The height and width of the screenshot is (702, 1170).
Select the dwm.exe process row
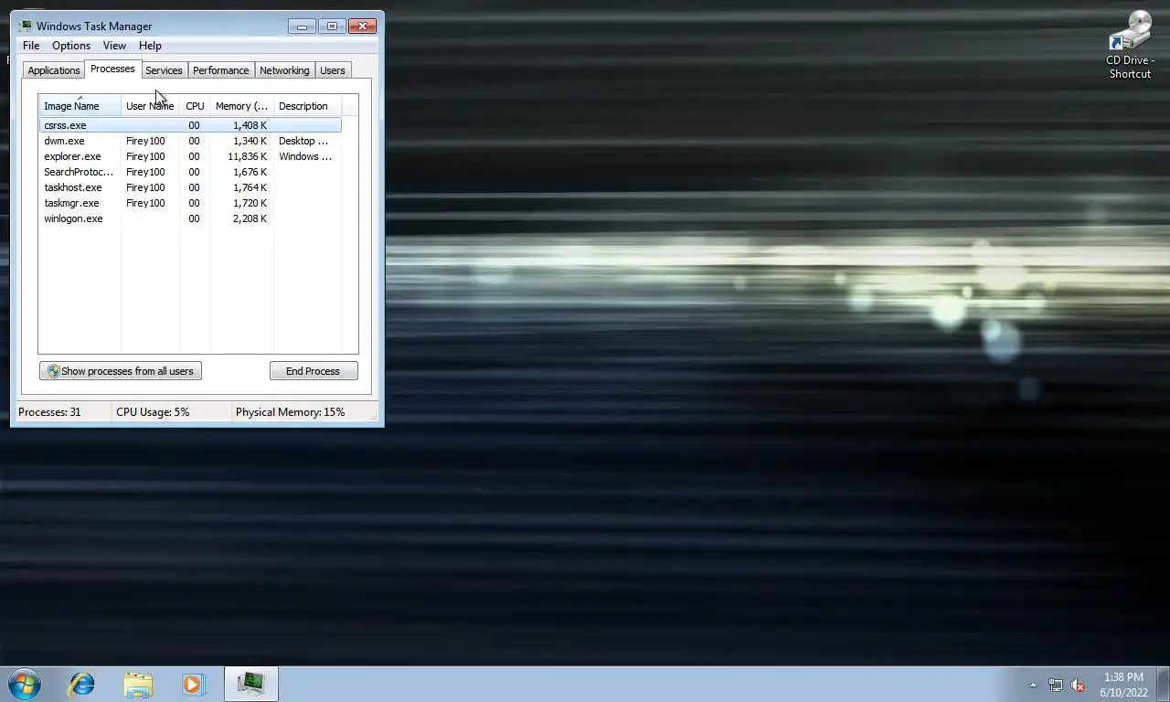click(190, 141)
